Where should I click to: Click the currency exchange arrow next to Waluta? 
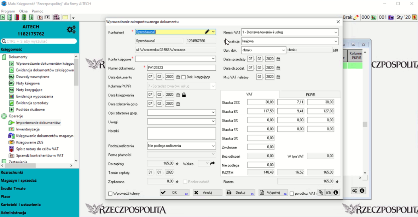pos(213,164)
